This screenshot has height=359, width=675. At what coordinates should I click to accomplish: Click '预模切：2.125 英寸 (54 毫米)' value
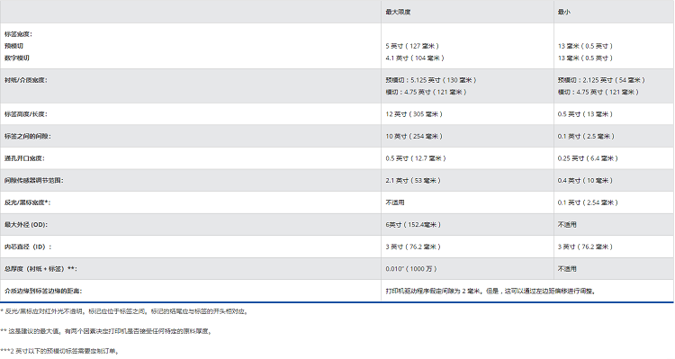(x=602, y=80)
